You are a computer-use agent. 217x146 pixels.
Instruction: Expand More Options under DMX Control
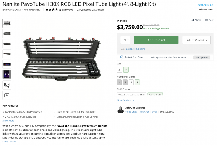(x=126, y=100)
